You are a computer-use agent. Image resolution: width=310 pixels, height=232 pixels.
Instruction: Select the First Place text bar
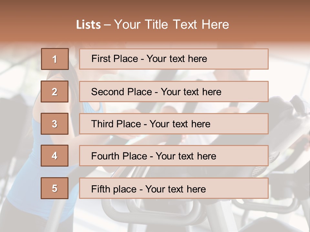tap(174, 59)
